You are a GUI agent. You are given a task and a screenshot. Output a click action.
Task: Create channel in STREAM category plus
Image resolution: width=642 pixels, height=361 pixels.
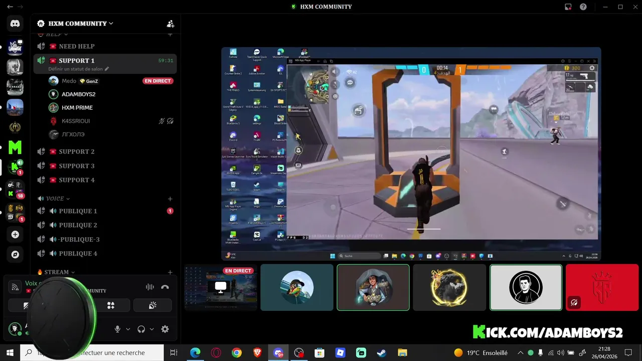[170, 272]
